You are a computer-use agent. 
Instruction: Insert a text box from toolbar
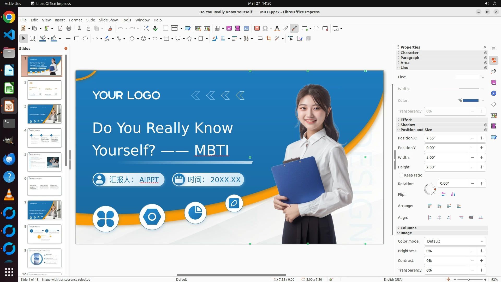pos(257,28)
